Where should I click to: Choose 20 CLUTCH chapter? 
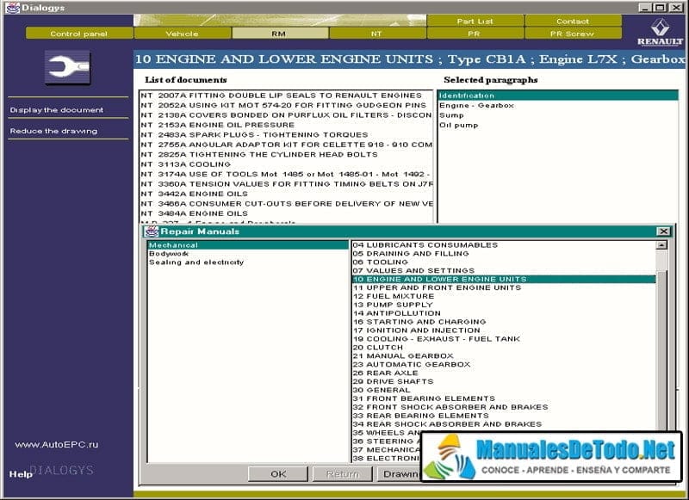(378, 347)
